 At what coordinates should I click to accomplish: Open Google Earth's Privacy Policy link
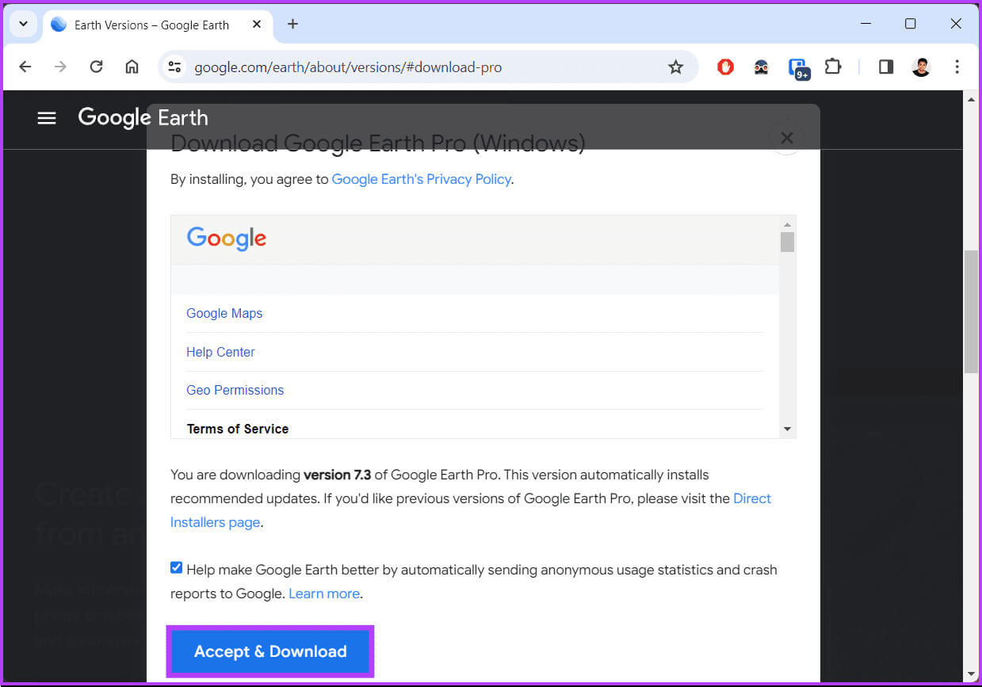pos(421,179)
